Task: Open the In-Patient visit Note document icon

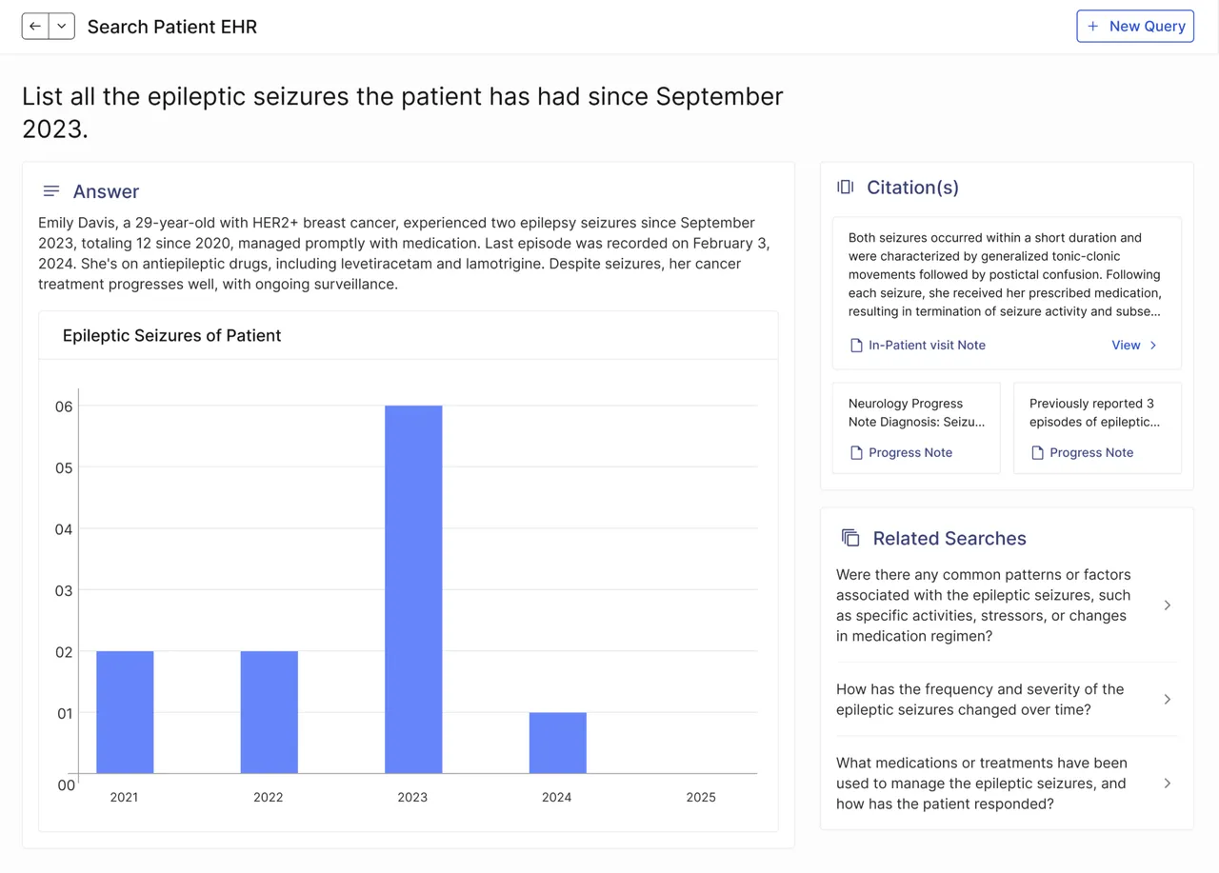Action: 856,346
